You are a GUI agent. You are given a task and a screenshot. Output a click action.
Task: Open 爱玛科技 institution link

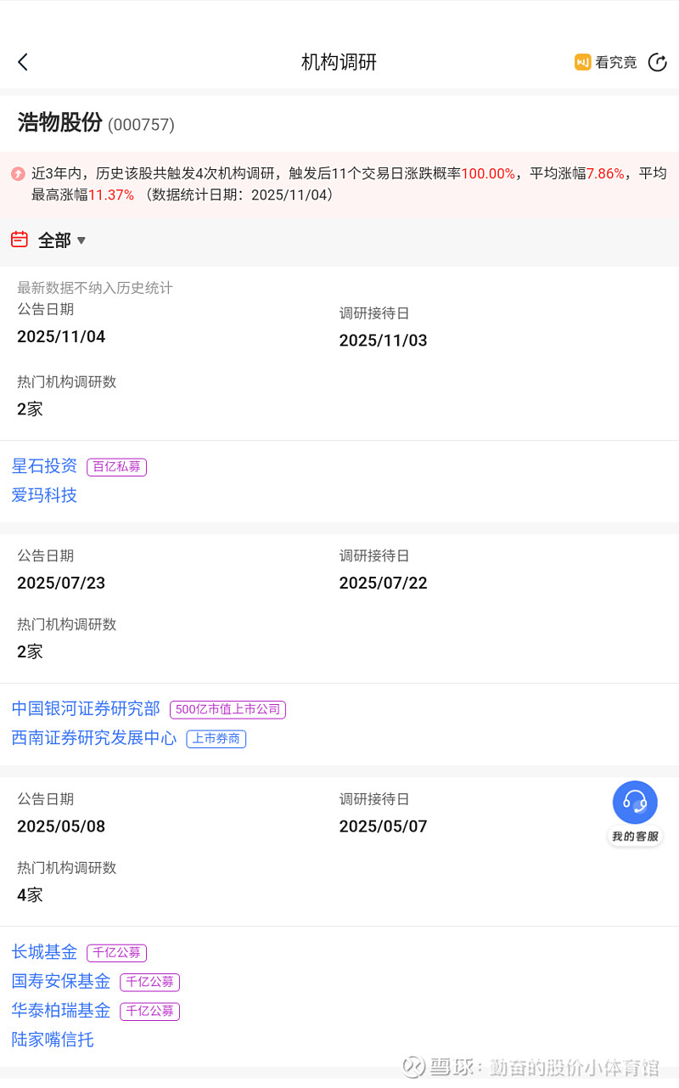pyautogui.click(x=44, y=494)
